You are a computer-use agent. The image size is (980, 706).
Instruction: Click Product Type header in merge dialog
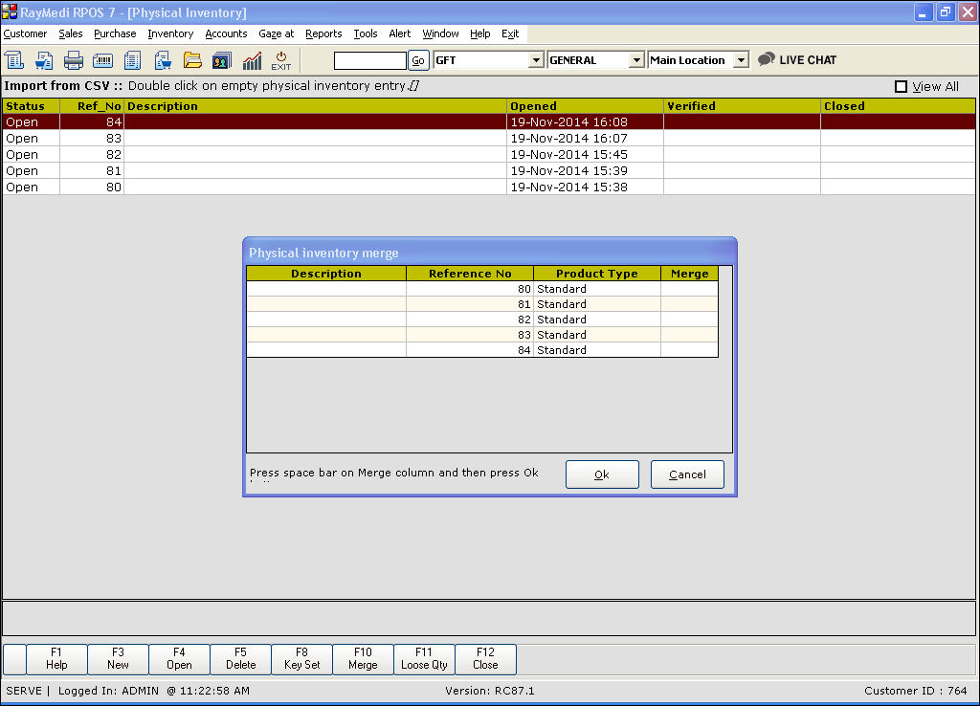(x=597, y=273)
